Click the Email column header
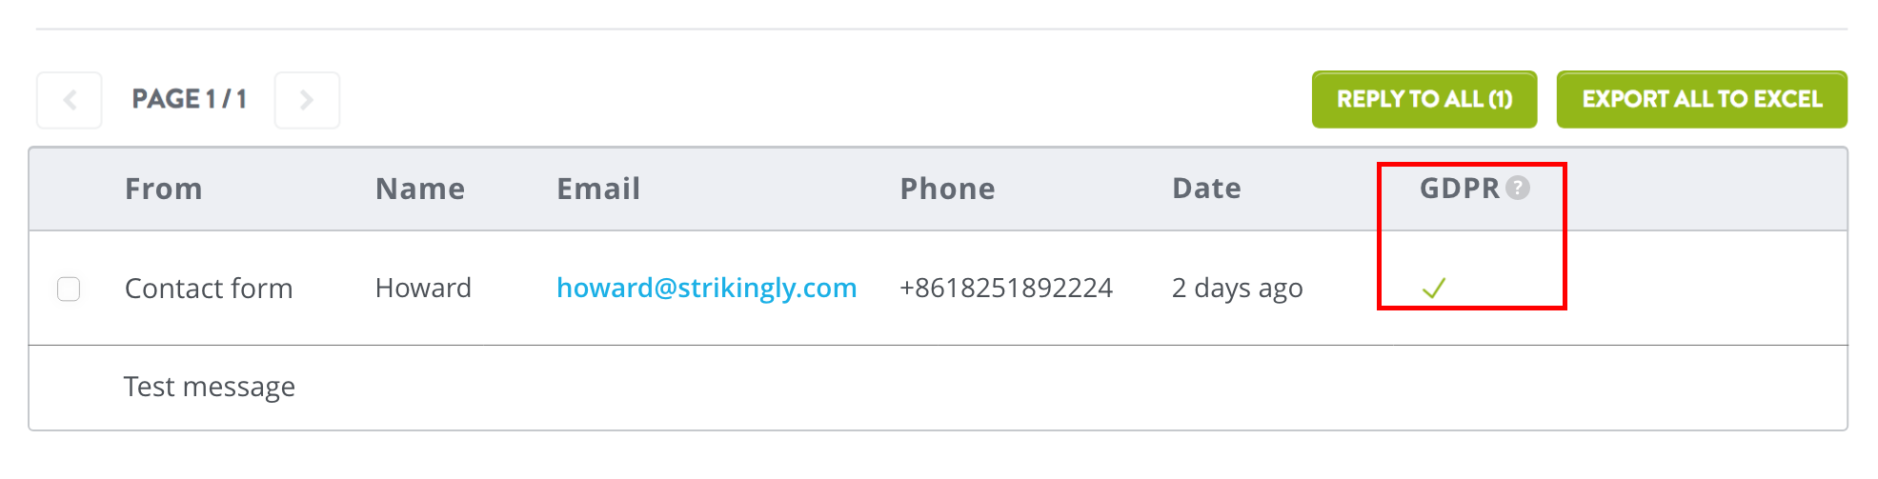This screenshot has height=479, width=1878. click(598, 189)
